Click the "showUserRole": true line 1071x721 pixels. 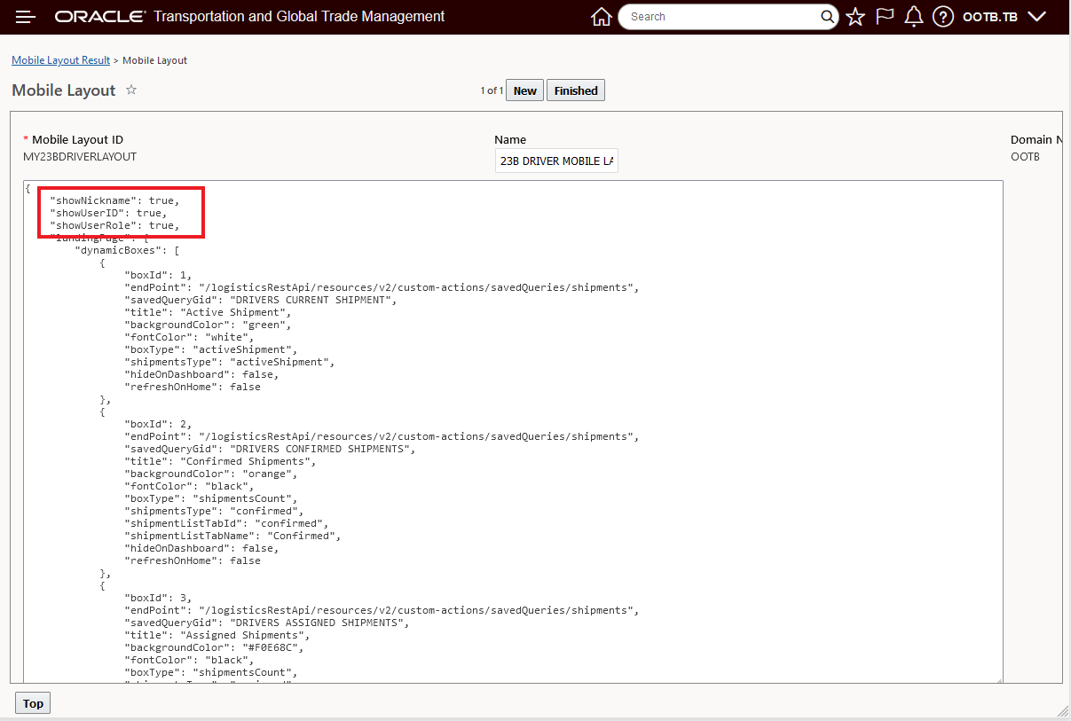click(114, 225)
